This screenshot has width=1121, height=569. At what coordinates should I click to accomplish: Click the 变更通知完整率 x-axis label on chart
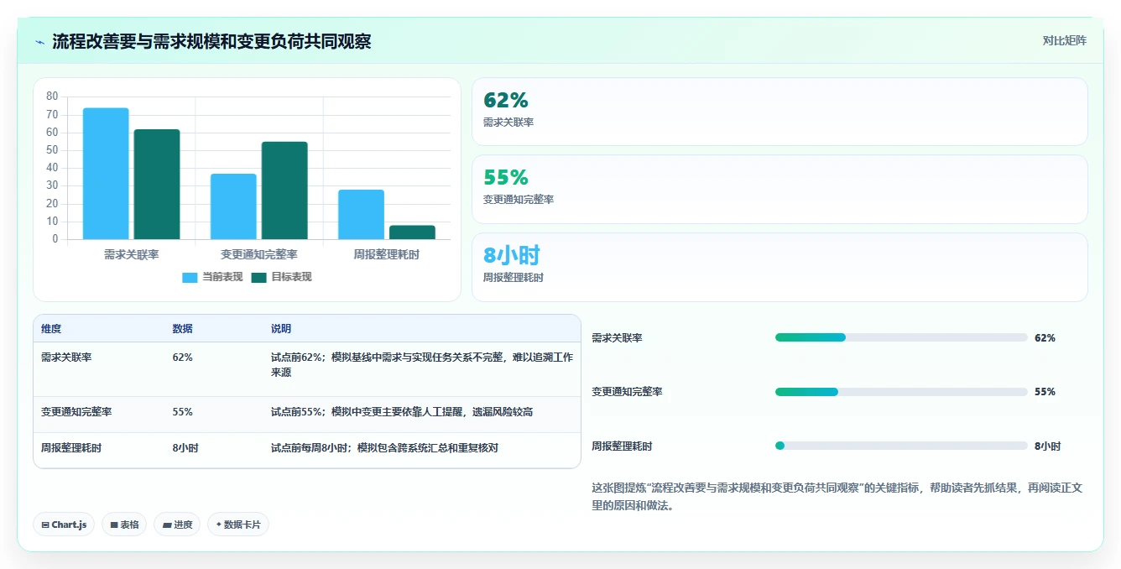pyautogui.click(x=259, y=254)
